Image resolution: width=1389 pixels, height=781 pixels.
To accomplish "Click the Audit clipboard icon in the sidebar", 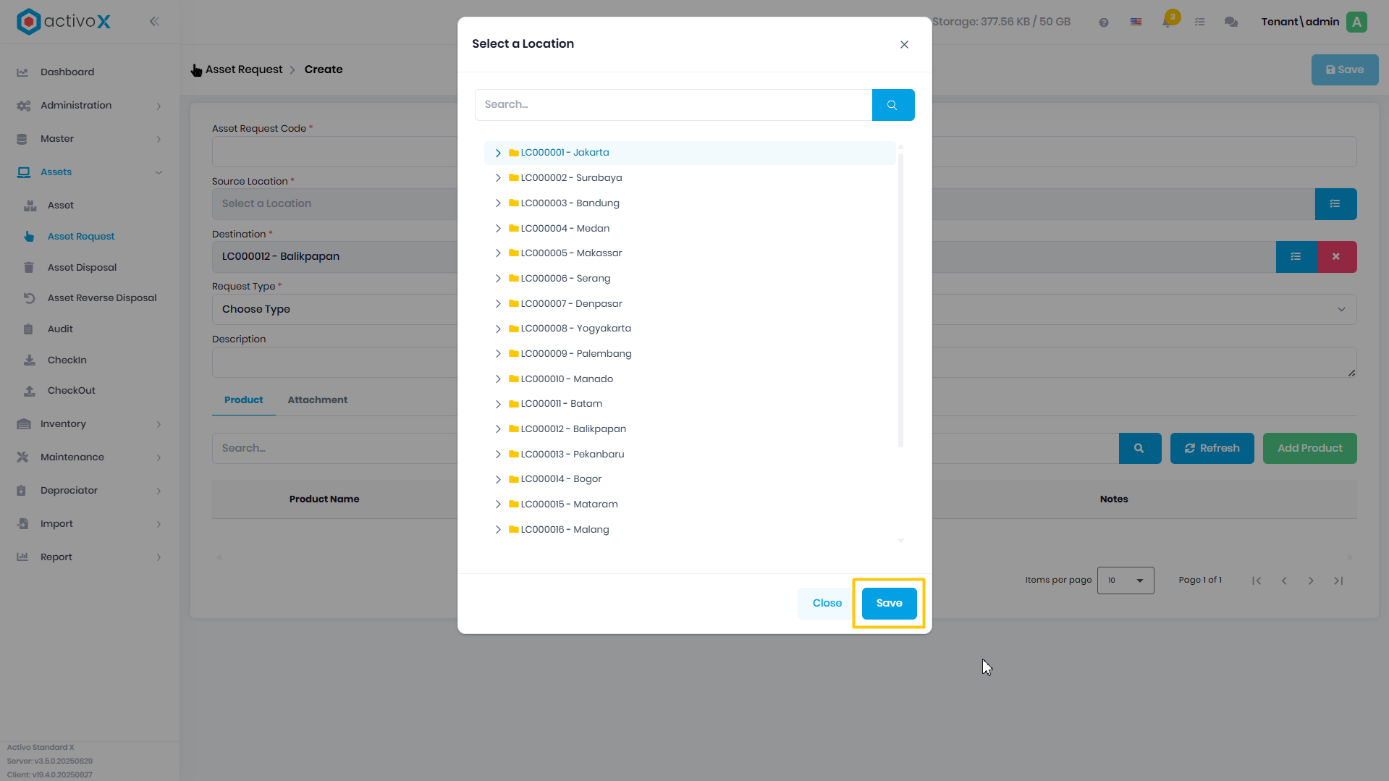I will click(28, 329).
